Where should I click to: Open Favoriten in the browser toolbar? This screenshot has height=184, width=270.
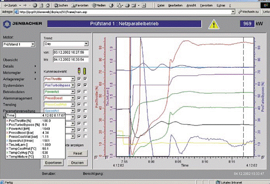tap(80, 5)
